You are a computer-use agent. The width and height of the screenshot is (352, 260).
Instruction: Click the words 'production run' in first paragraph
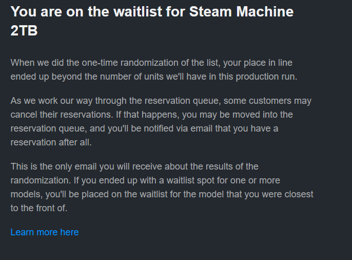click(266, 77)
